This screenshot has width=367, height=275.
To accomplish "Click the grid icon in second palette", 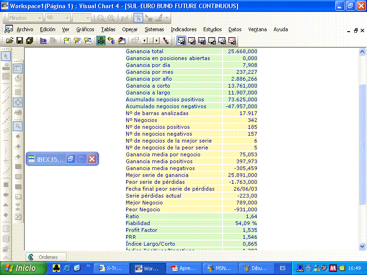I will [x=18, y=92].
